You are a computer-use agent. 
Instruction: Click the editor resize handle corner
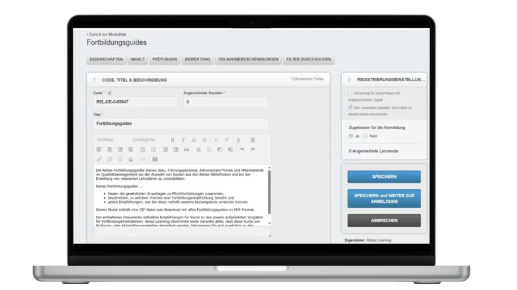pos(269,235)
